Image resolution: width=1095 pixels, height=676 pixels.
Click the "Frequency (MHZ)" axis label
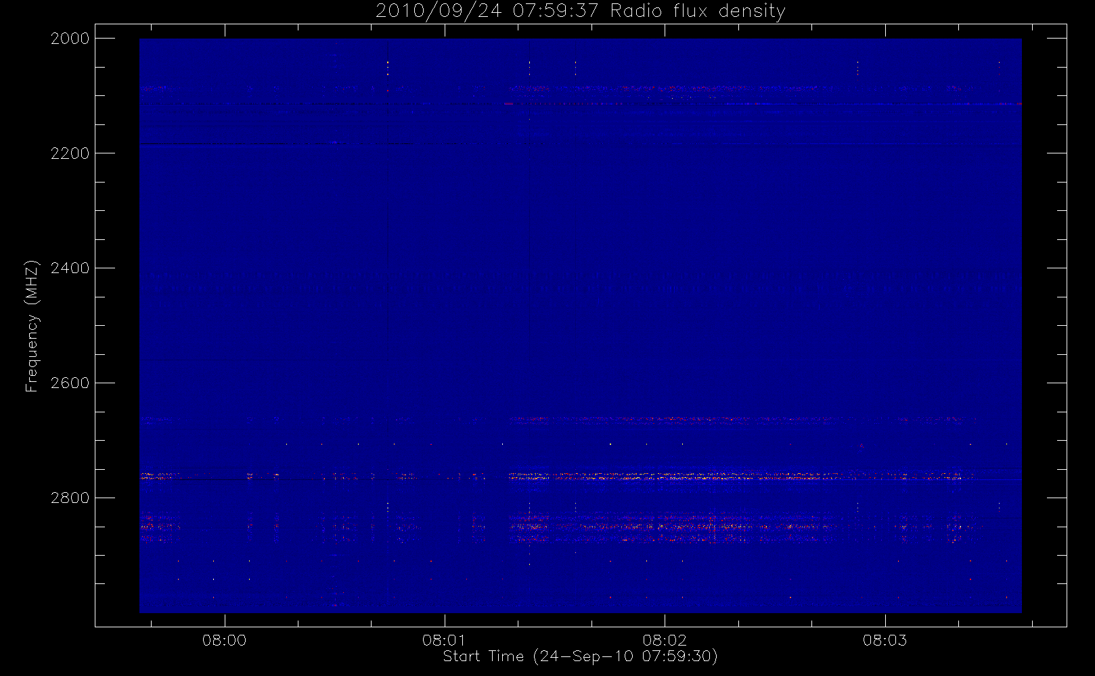pos(31,326)
